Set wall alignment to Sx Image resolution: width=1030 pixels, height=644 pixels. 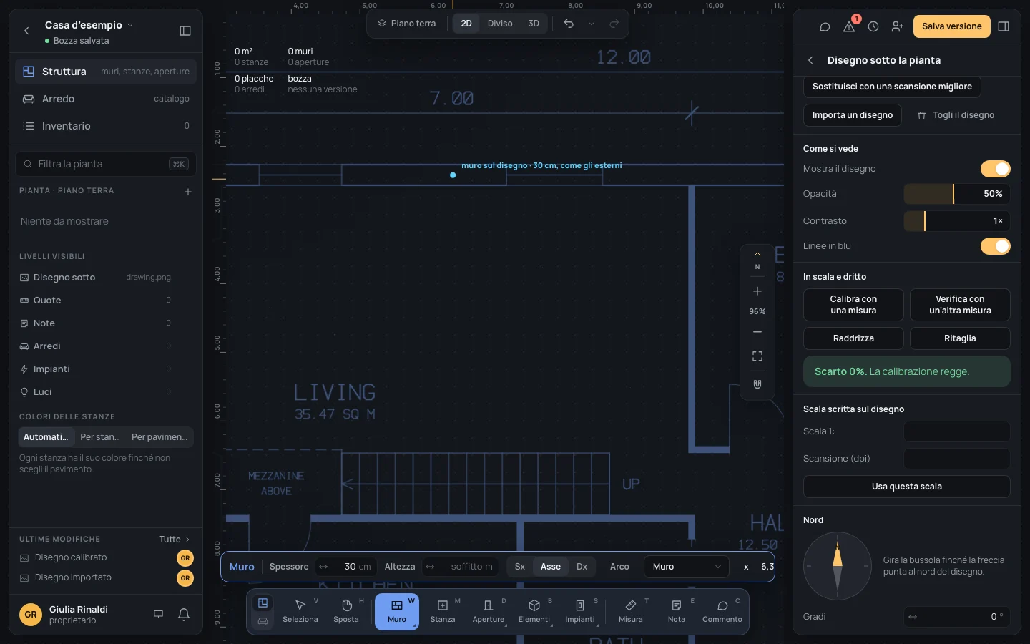click(x=520, y=567)
